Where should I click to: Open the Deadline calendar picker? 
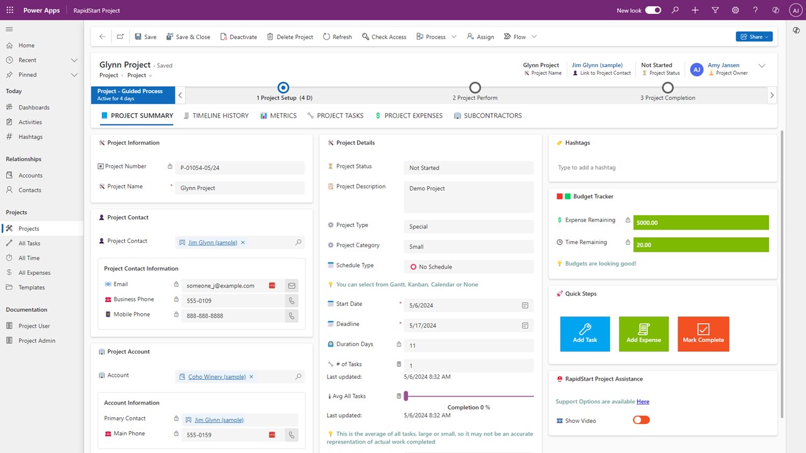click(525, 325)
